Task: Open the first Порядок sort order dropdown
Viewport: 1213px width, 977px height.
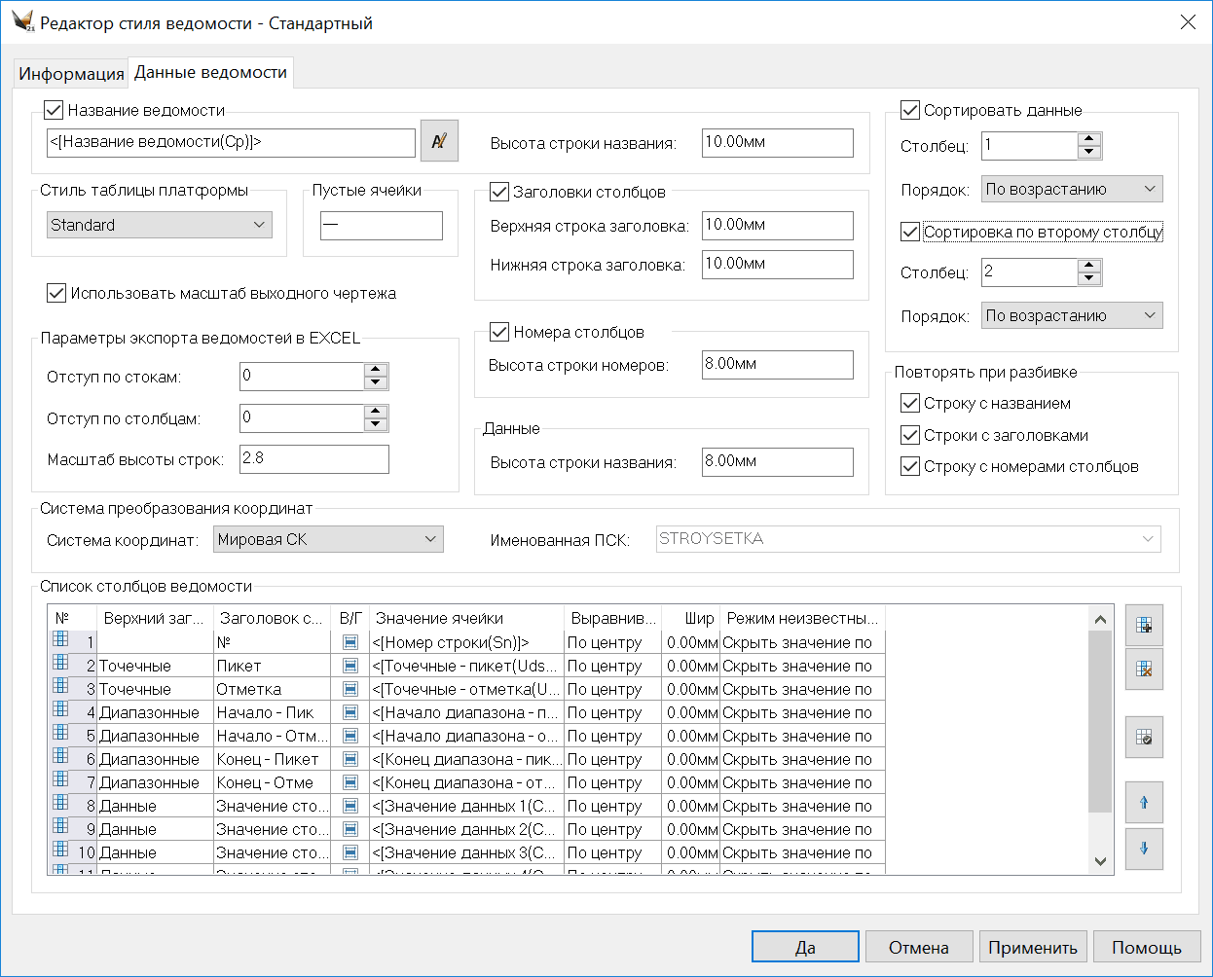Action: tap(1071, 189)
